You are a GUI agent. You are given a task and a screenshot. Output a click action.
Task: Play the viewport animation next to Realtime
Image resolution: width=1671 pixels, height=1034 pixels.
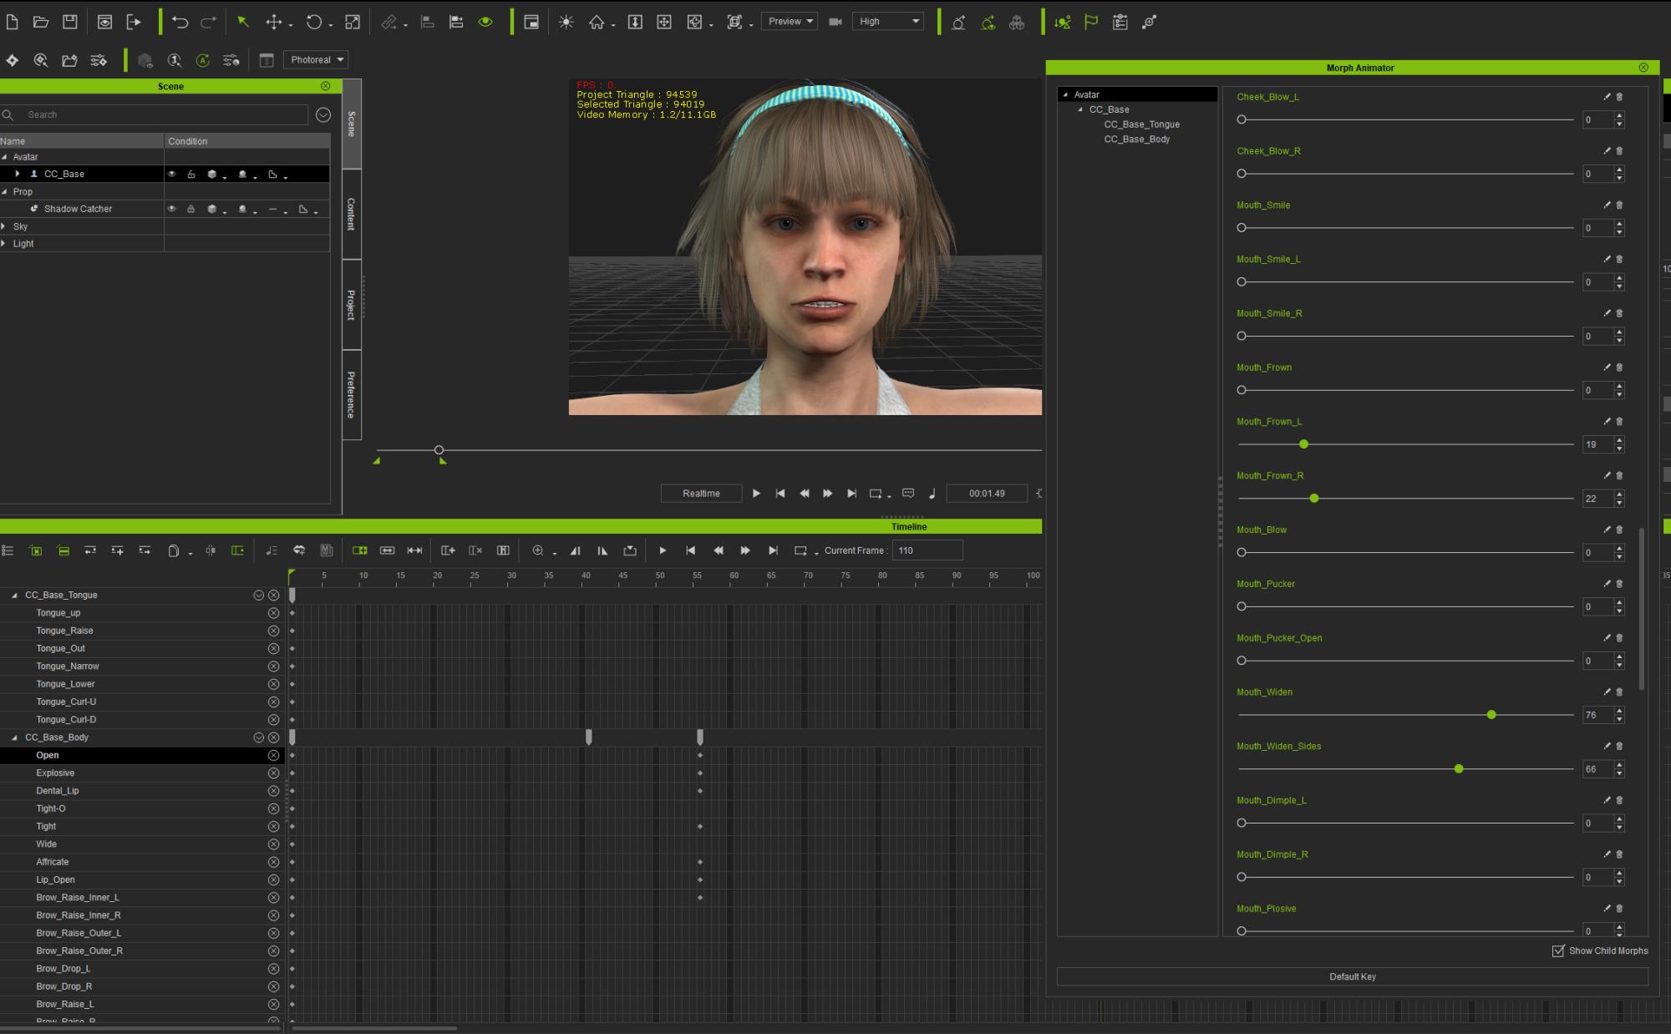[x=756, y=493]
